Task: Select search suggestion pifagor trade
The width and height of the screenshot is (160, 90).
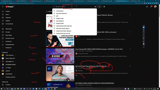Action: click(74, 18)
